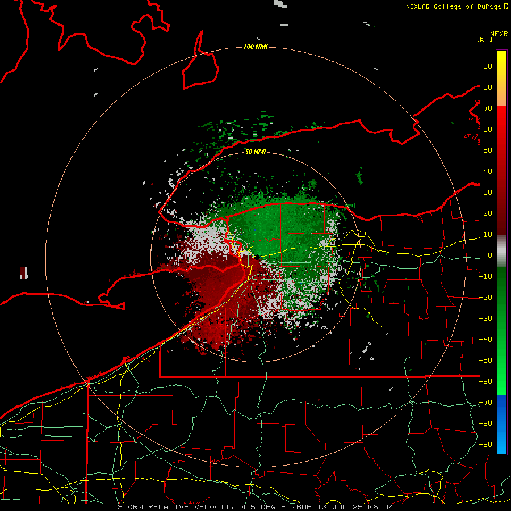This screenshot has height=511, width=511.
Task: Click the -50 value on the scale
Action: coord(485,361)
